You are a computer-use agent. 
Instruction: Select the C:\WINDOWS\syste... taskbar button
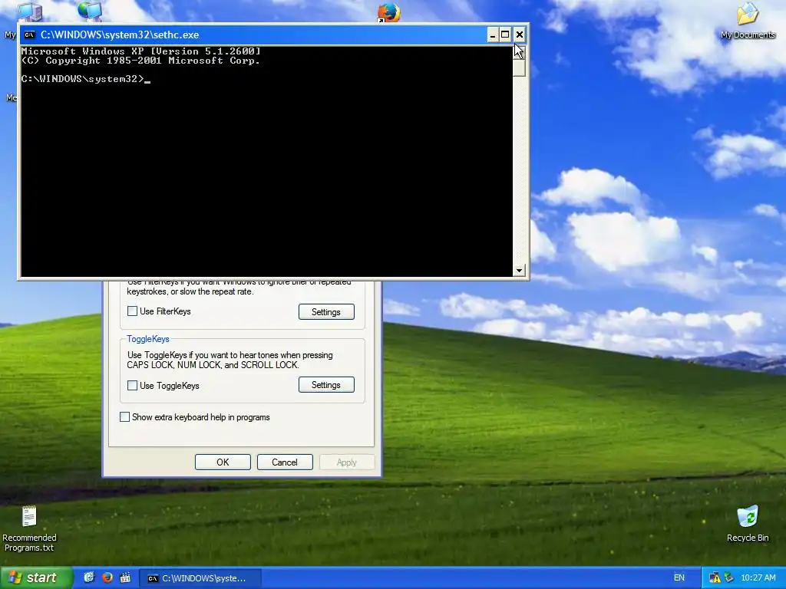[x=200, y=578]
